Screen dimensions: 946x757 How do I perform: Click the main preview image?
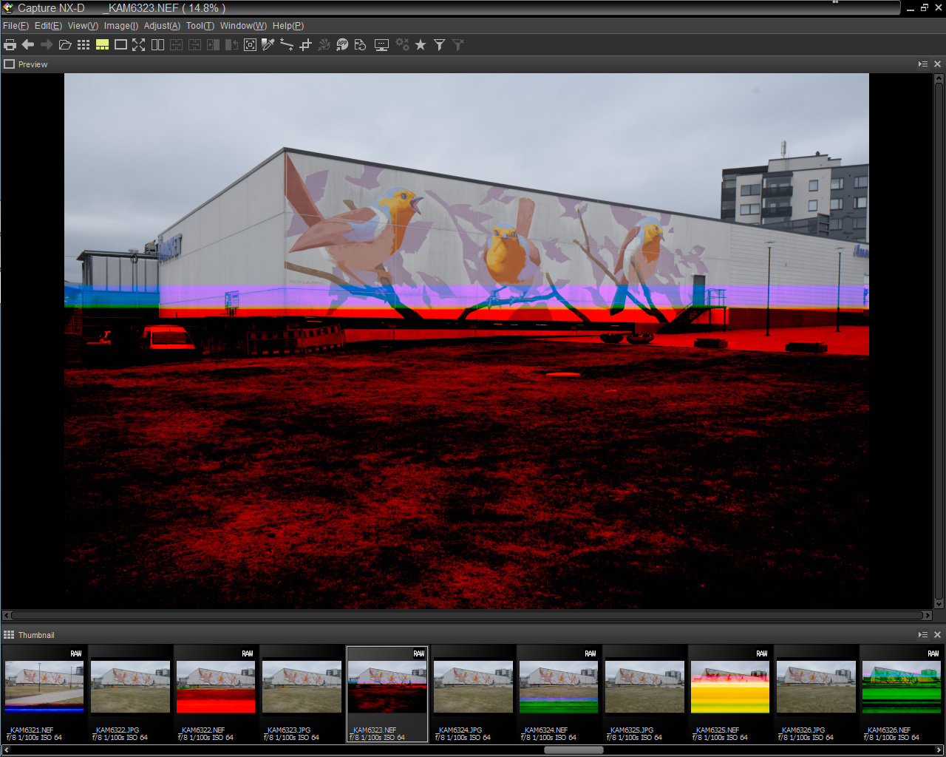[466, 341]
